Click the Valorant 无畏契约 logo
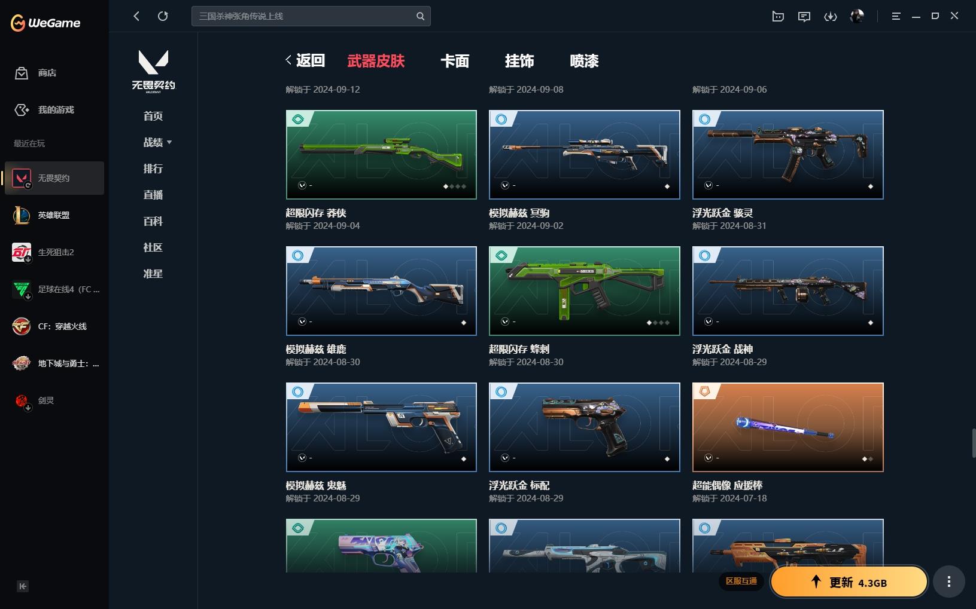Screen dimensions: 976x609 click(153, 71)
